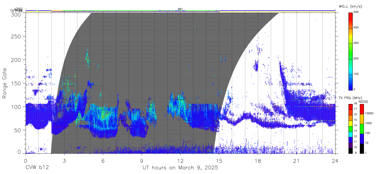Click the yellow 14–15 MHz frequency swatch
Viewport: 377px width, 174px height.
[x=351, y=123]
